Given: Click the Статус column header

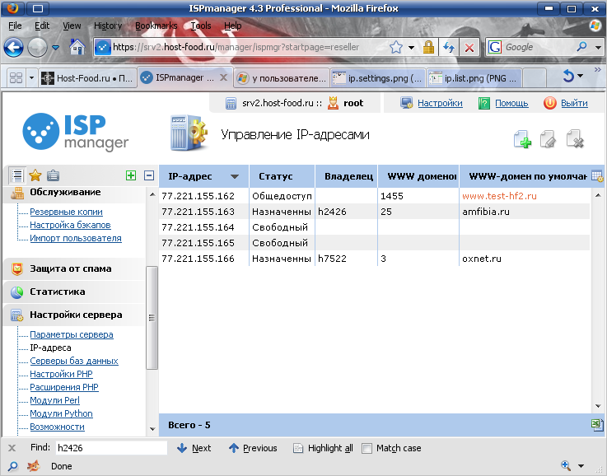Looking at the screenshot, I should (282, 176).
